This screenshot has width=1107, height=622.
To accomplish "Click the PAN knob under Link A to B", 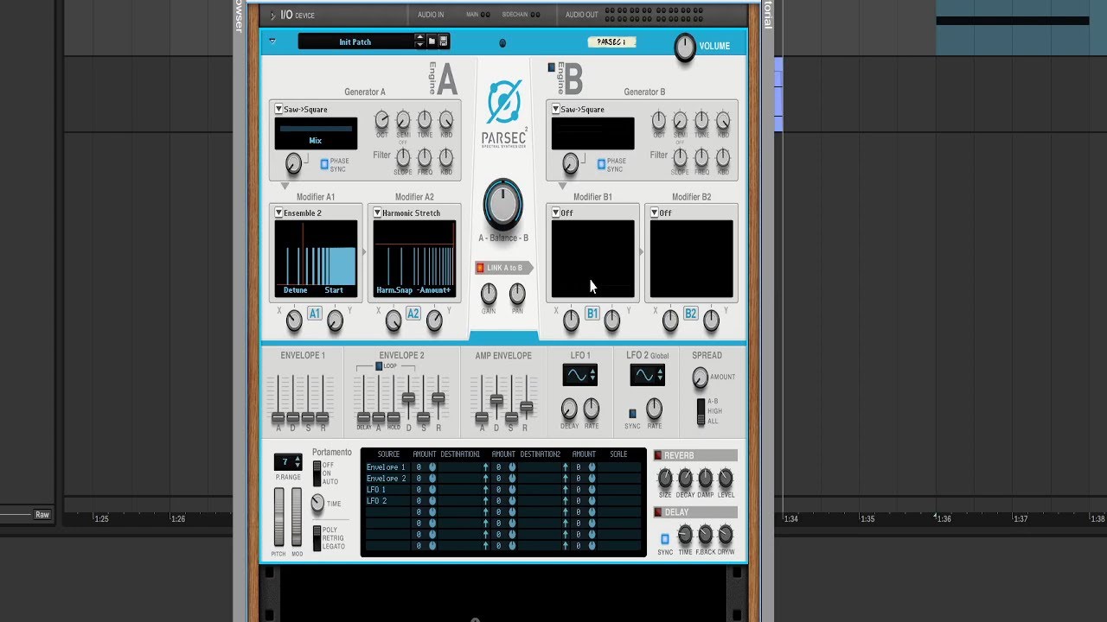I will coord(517,294).
